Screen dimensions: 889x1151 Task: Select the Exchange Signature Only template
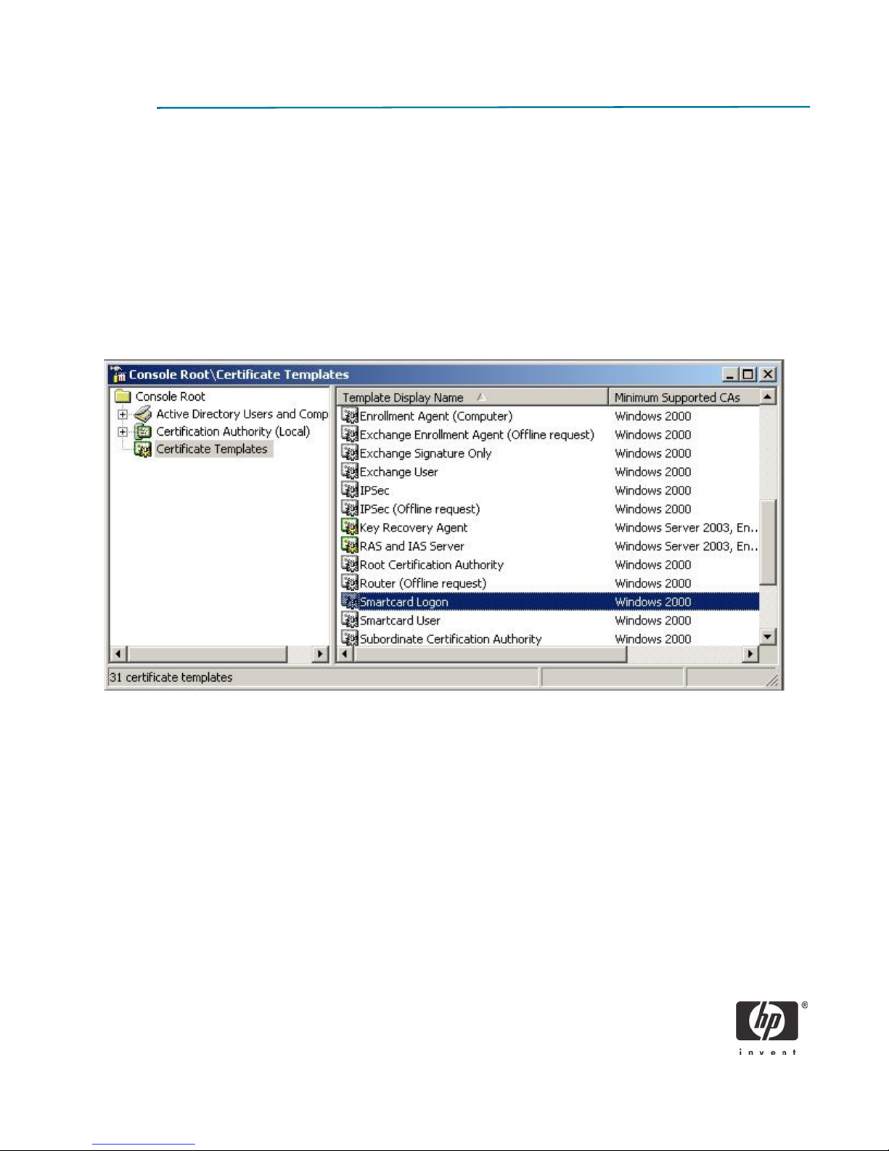click(x=425, y=453)
